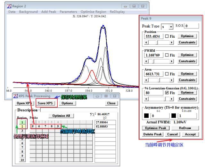Click the ReDisplay menu item

pyautogui.click(x=117, y=12)
